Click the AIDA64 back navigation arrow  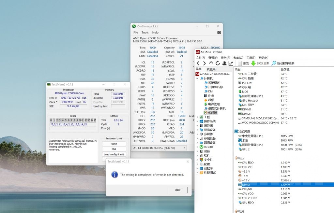[198, 63]
